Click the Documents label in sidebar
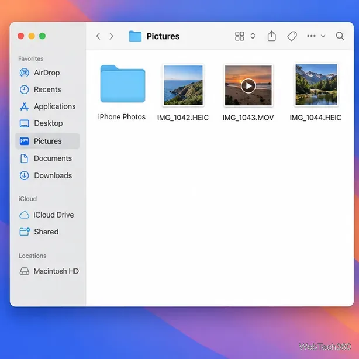 53,158
